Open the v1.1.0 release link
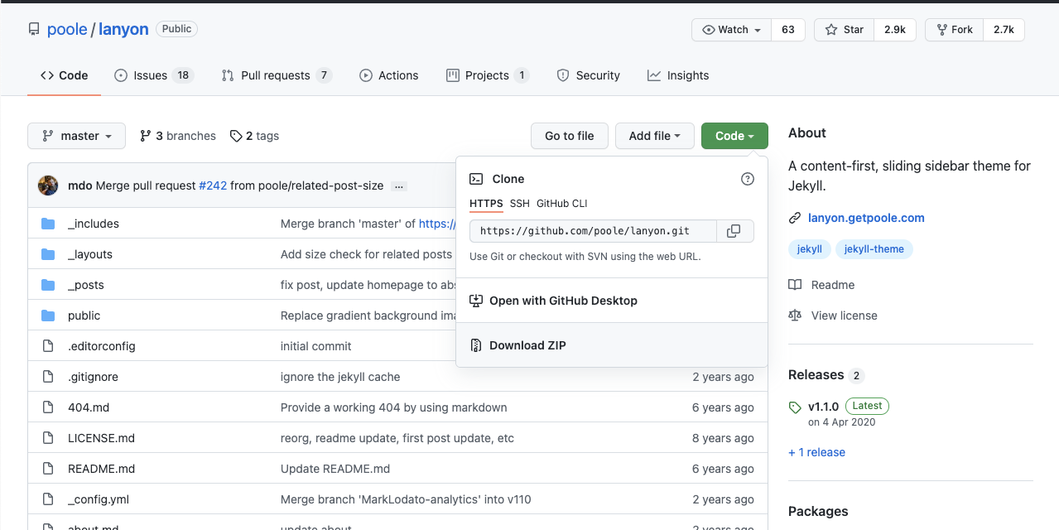Viewport: 1059px width, 530px height. 824,407
